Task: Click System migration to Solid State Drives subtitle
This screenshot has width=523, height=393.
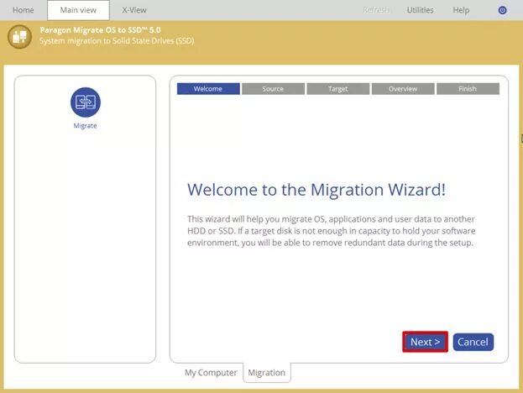Action: coord(117,40)
